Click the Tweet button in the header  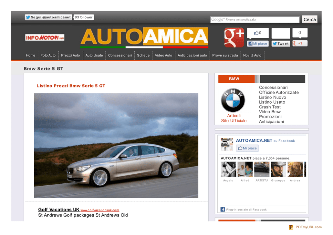point(281,44)
